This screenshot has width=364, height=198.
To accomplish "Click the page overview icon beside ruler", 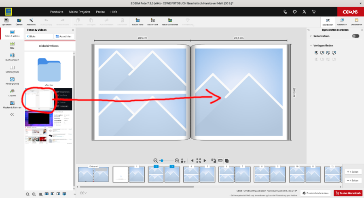I will pyautogui.click(x=227, y=160).
